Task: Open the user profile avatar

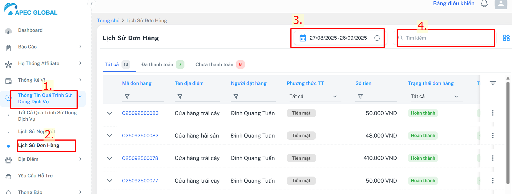Action: tap(501, 4)
